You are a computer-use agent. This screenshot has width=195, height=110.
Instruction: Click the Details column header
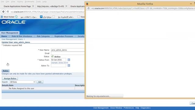click(5, 86)
